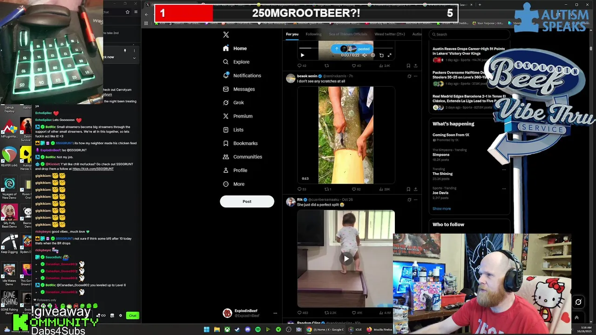Click the Lists icon in sidebar
Viewport: 596px width, 335px height.
[x=226, y=130]
